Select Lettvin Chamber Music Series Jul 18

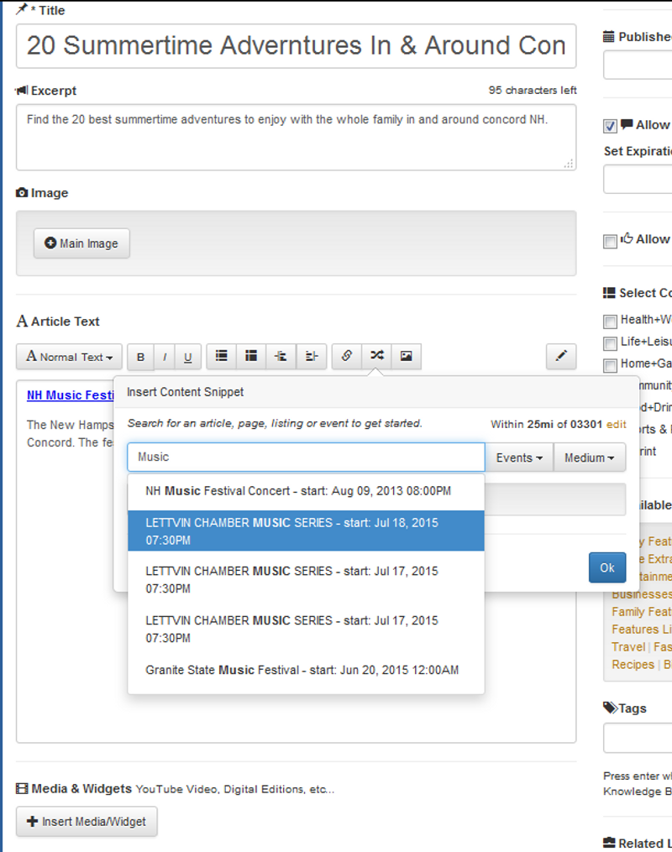tap(306, 531)
